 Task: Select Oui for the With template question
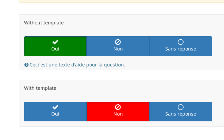click(55, 112)
